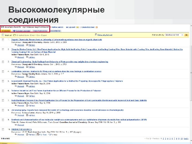Check the box for result 4 Combustion Science
Viewport: 192px width, 144px height.
[3, 71]
